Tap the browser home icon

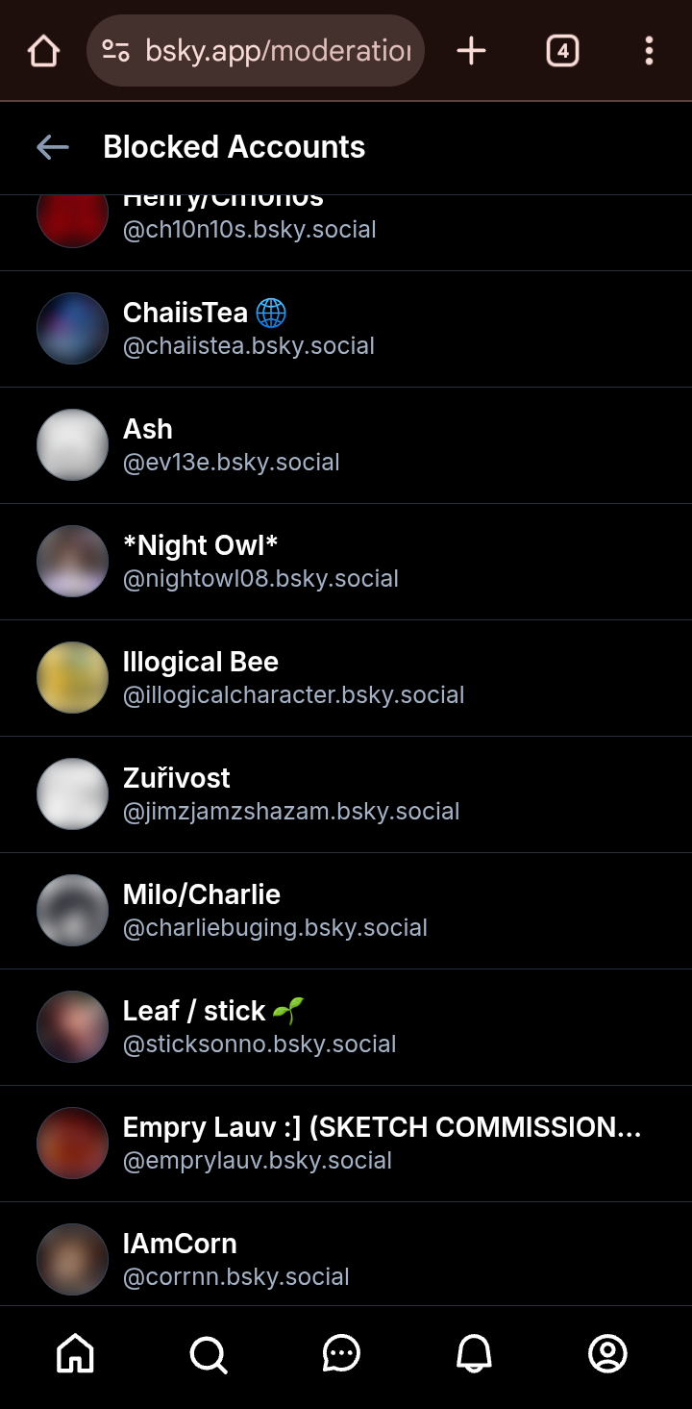pyautogui.click(x=43, y=51)
